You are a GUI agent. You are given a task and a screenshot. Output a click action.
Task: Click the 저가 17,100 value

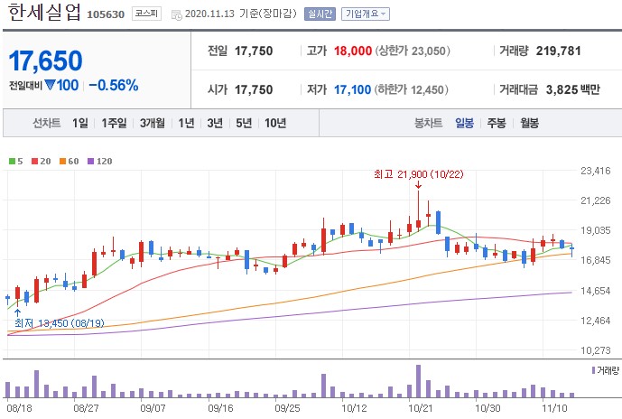(352, 89)
